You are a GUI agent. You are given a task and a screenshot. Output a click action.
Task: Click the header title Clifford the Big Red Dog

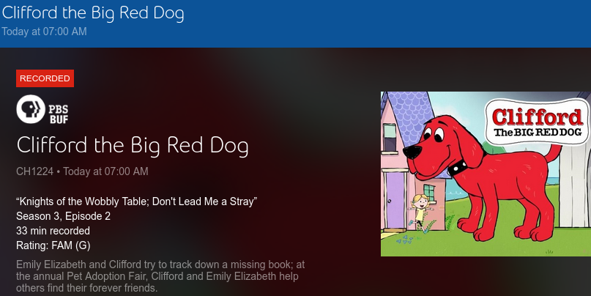[92, 13]
